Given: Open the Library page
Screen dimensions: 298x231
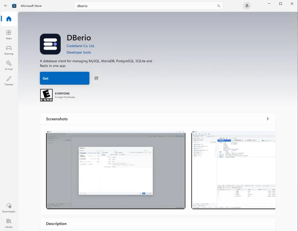Looking at the screenshot, I should click(9, 223).
